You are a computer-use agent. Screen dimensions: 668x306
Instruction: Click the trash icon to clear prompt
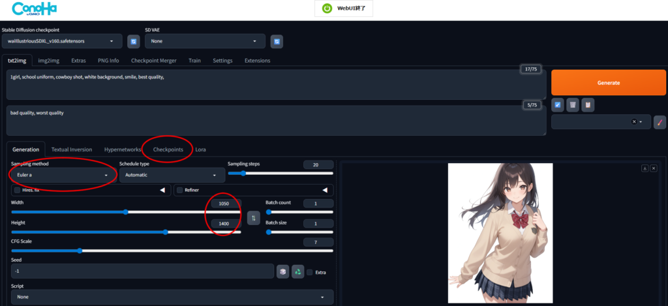572,104
